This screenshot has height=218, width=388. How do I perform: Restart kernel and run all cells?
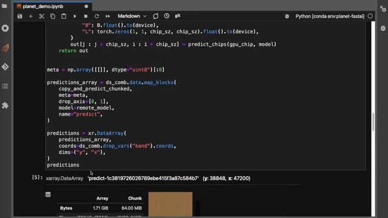[108, 16]
